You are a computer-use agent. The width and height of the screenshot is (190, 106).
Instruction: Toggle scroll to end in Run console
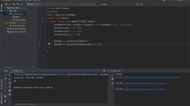tap(10, 87)
